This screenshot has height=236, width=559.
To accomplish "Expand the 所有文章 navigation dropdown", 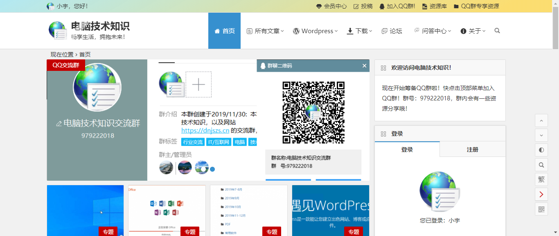I will (x=265, y=31).
